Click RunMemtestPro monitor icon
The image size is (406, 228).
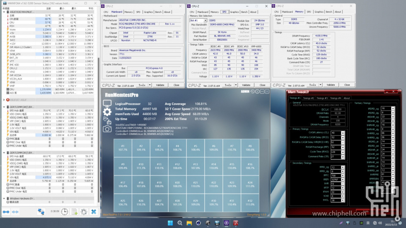click(x=107, y=104)
